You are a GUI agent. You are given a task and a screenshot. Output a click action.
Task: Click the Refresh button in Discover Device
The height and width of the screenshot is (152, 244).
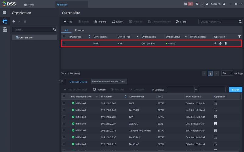[99, 90]
